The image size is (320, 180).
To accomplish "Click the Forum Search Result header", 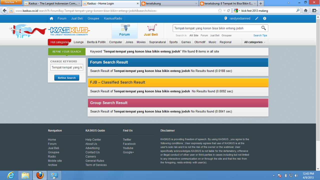I will (178, 62).
